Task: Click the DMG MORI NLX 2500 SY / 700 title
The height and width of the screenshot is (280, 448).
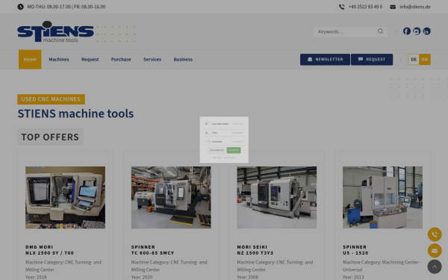Action: [50, 250]
